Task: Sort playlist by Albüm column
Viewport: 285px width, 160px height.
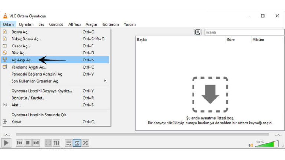Action: click(x=268, y=40)
